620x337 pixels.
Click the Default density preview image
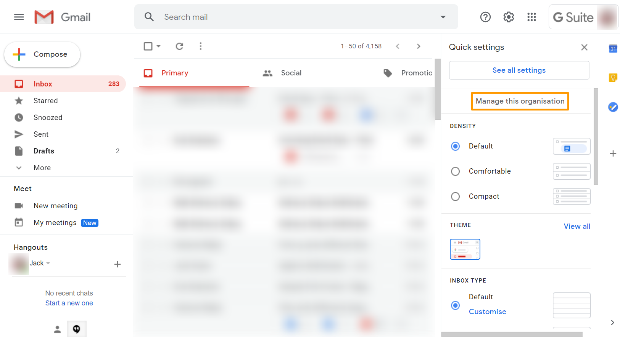(572, 146)
